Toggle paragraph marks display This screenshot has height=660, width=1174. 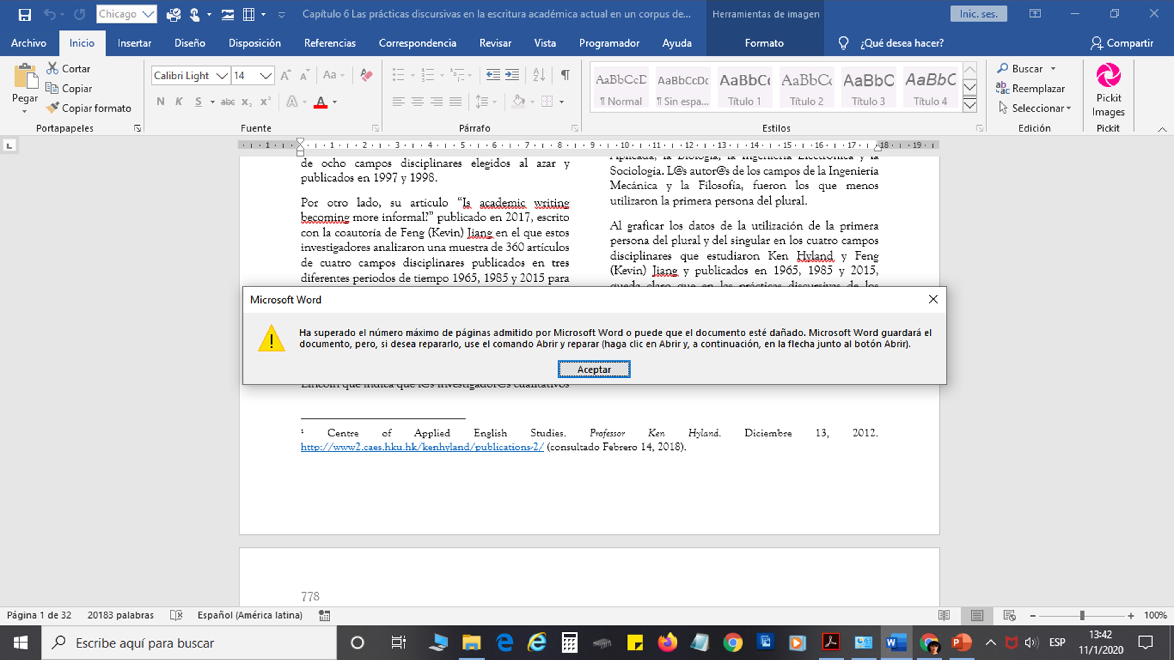(565, 75)
